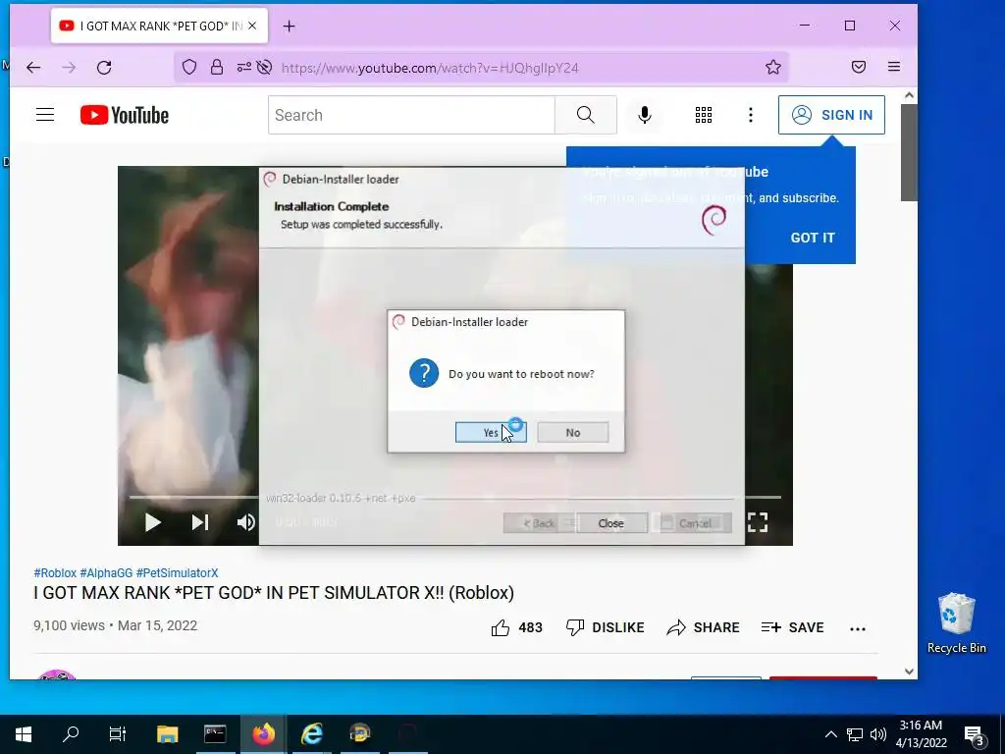
Task: Open the YouTube SIGN IN button
Action: point(831,115)
